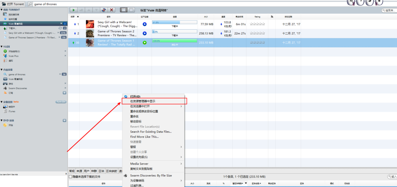Click the green start torrent toolbar button

pos(73,10)
